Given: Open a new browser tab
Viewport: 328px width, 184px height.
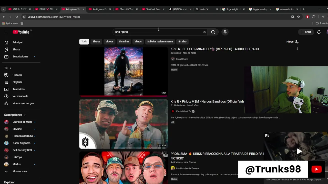Looking at the screenshot, I should click(x=304, y=9).
